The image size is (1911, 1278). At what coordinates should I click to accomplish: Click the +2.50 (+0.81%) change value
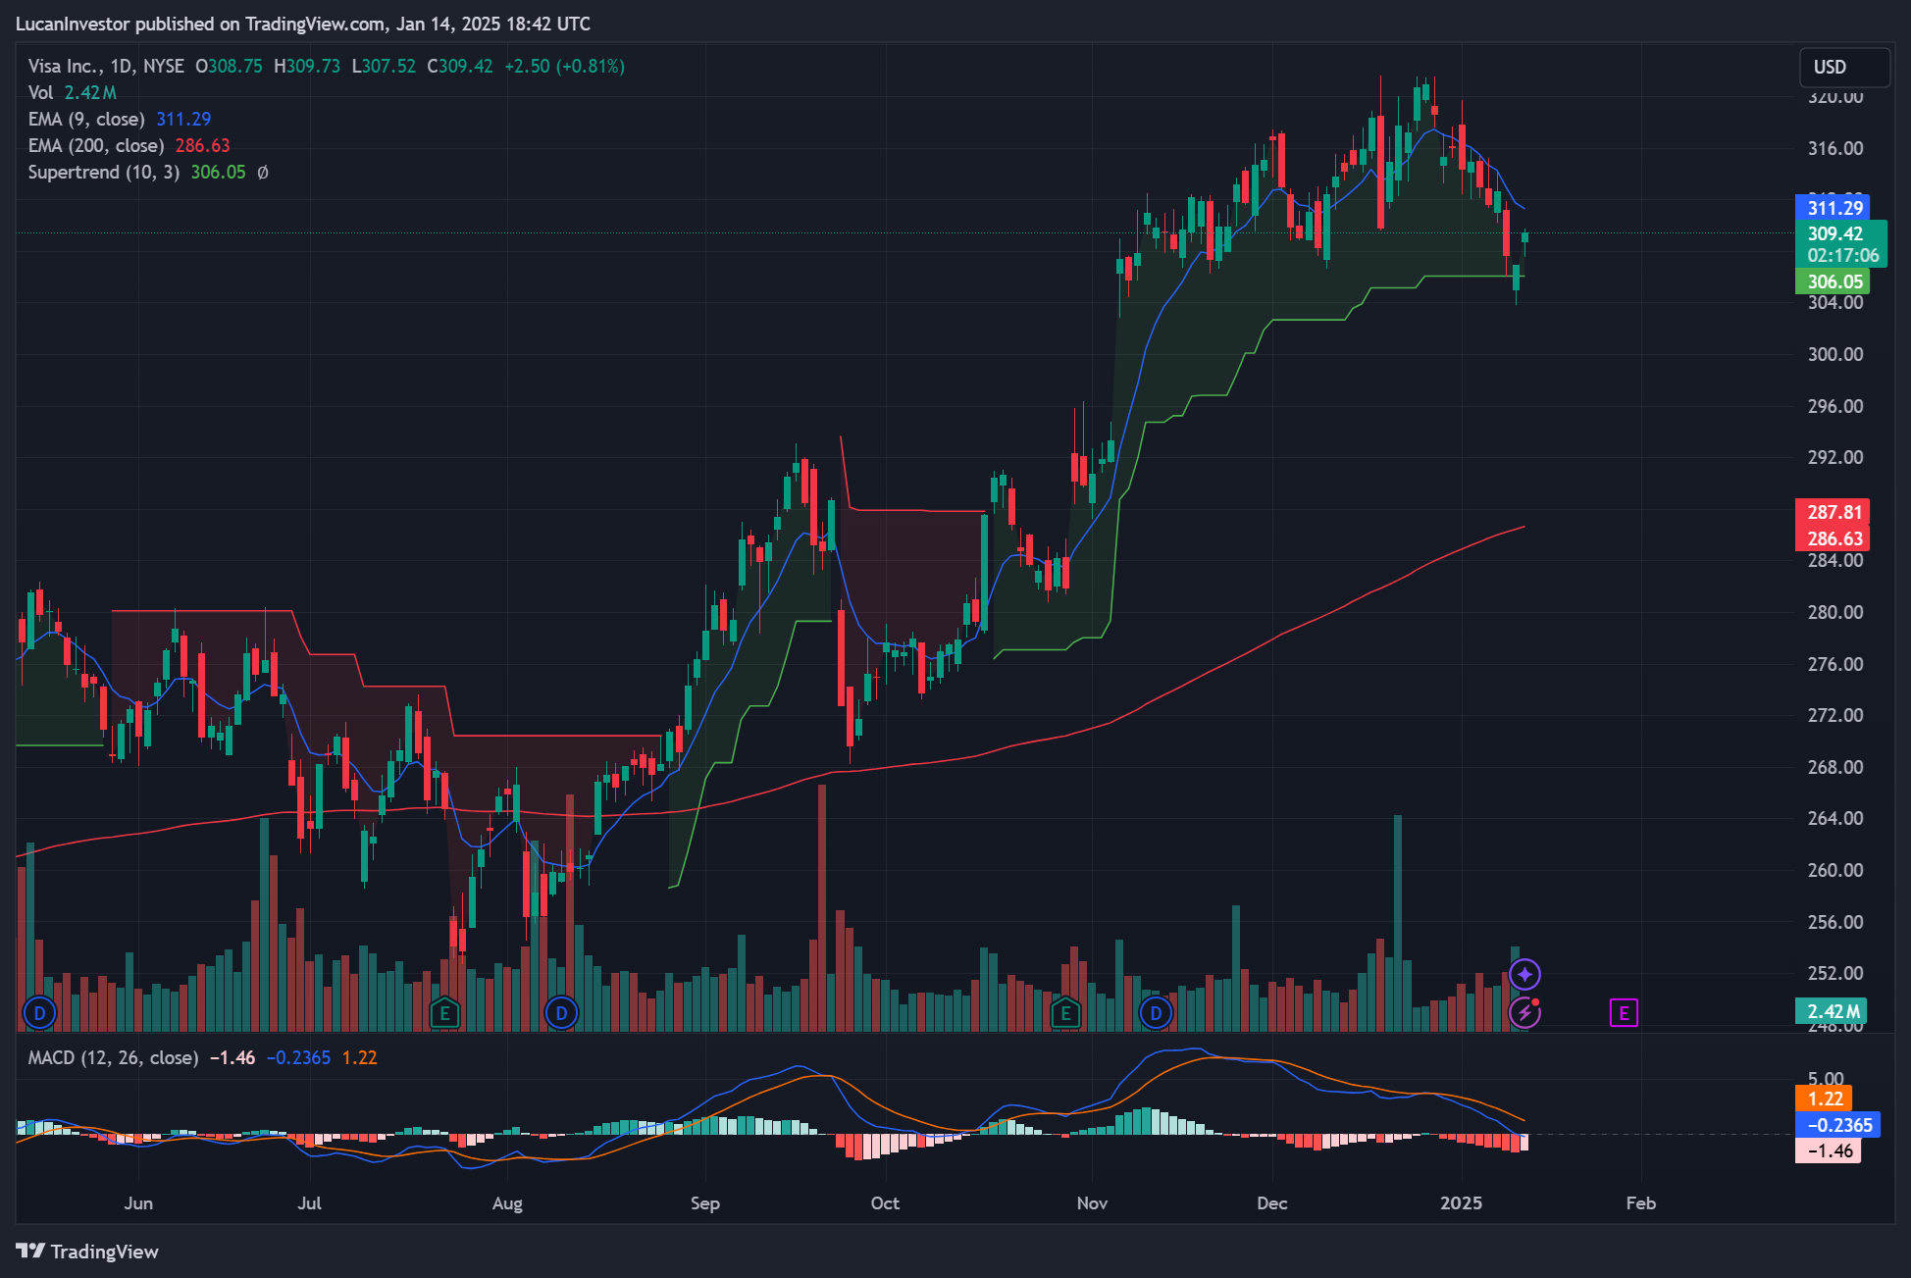(565, 66)
